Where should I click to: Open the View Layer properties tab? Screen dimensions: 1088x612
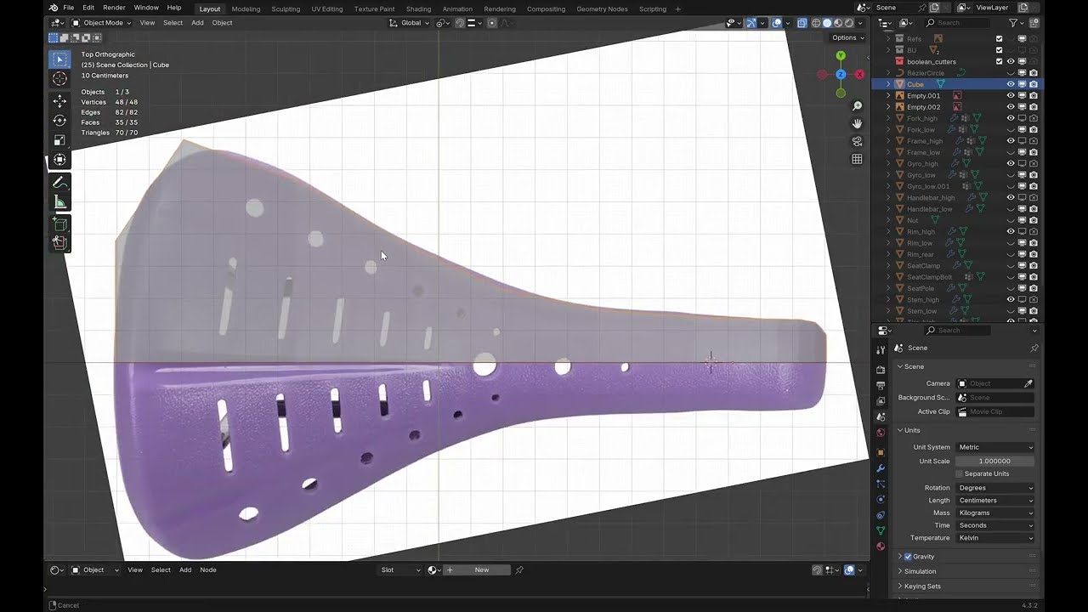point(881,401)
